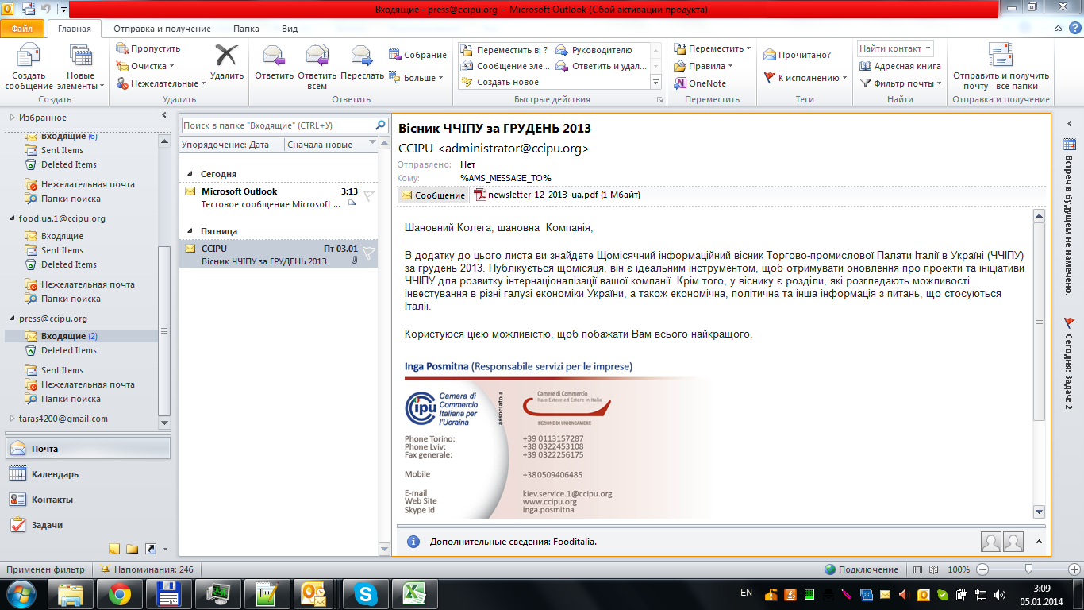Open the К исполнению follow-up flag menu
Screen dimensions: 1084x610
[805, 78]
